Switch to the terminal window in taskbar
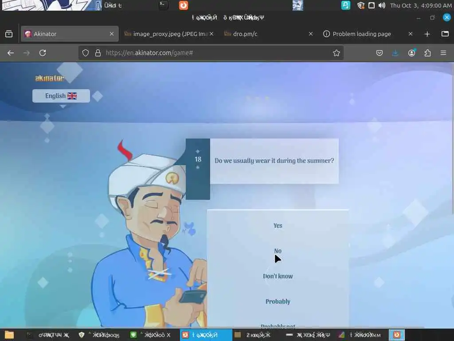This screenshot has width=454, height=341. coord(48,335)
